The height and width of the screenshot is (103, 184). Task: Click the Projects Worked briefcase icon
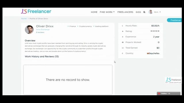point(123,42)
